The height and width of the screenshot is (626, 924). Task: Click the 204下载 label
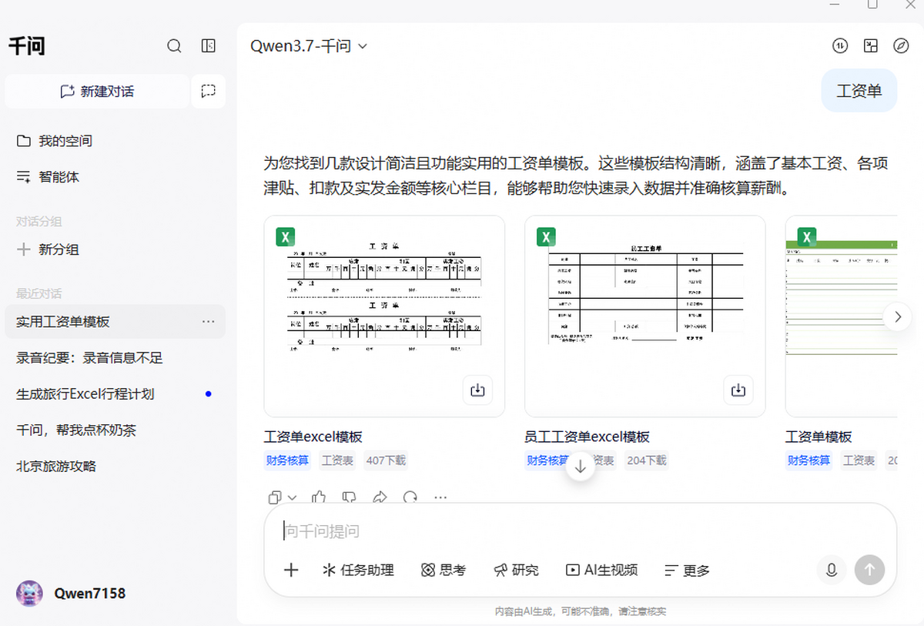pos(647,460)
